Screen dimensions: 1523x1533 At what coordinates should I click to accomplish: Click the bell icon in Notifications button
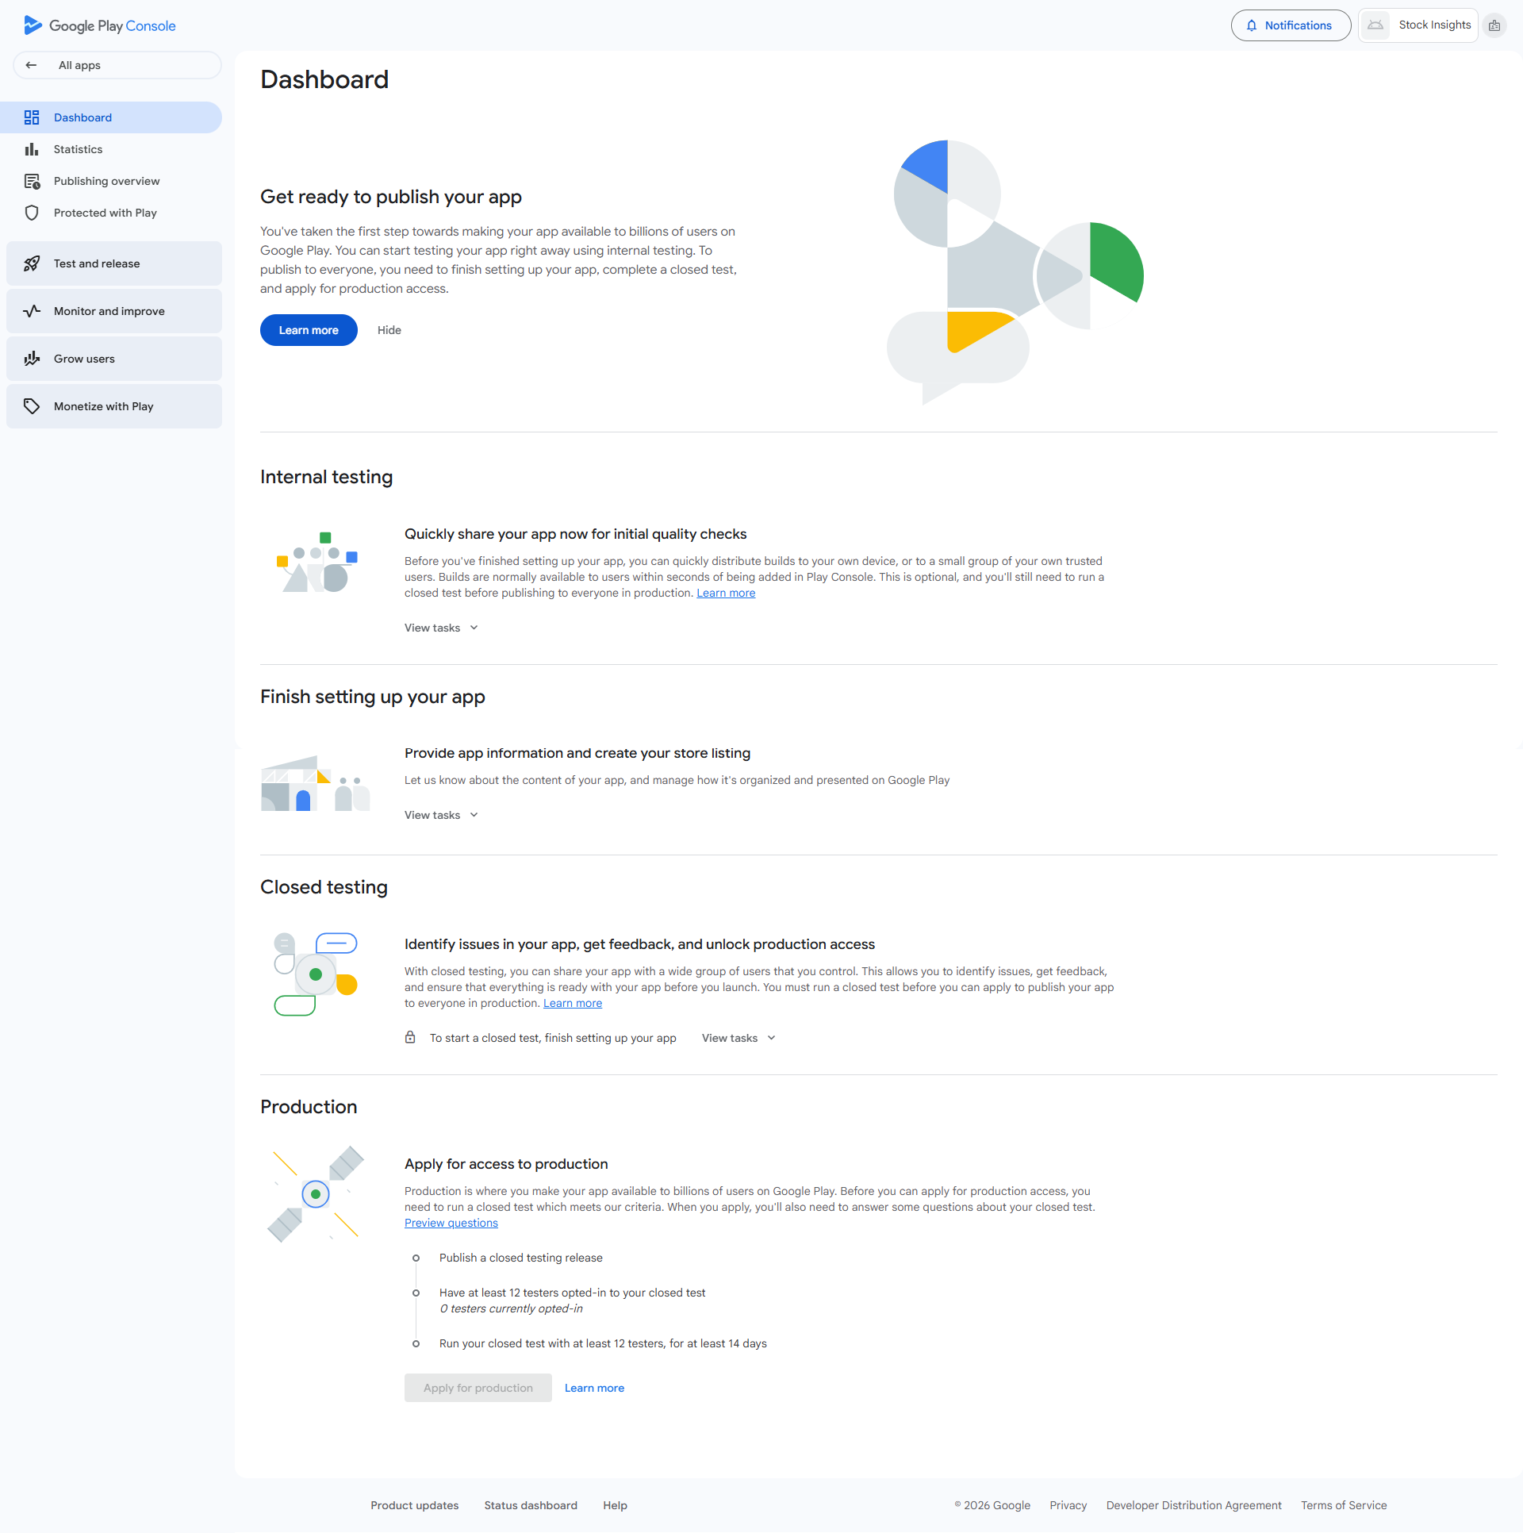pyautogui.click(x=1252, y=25)
